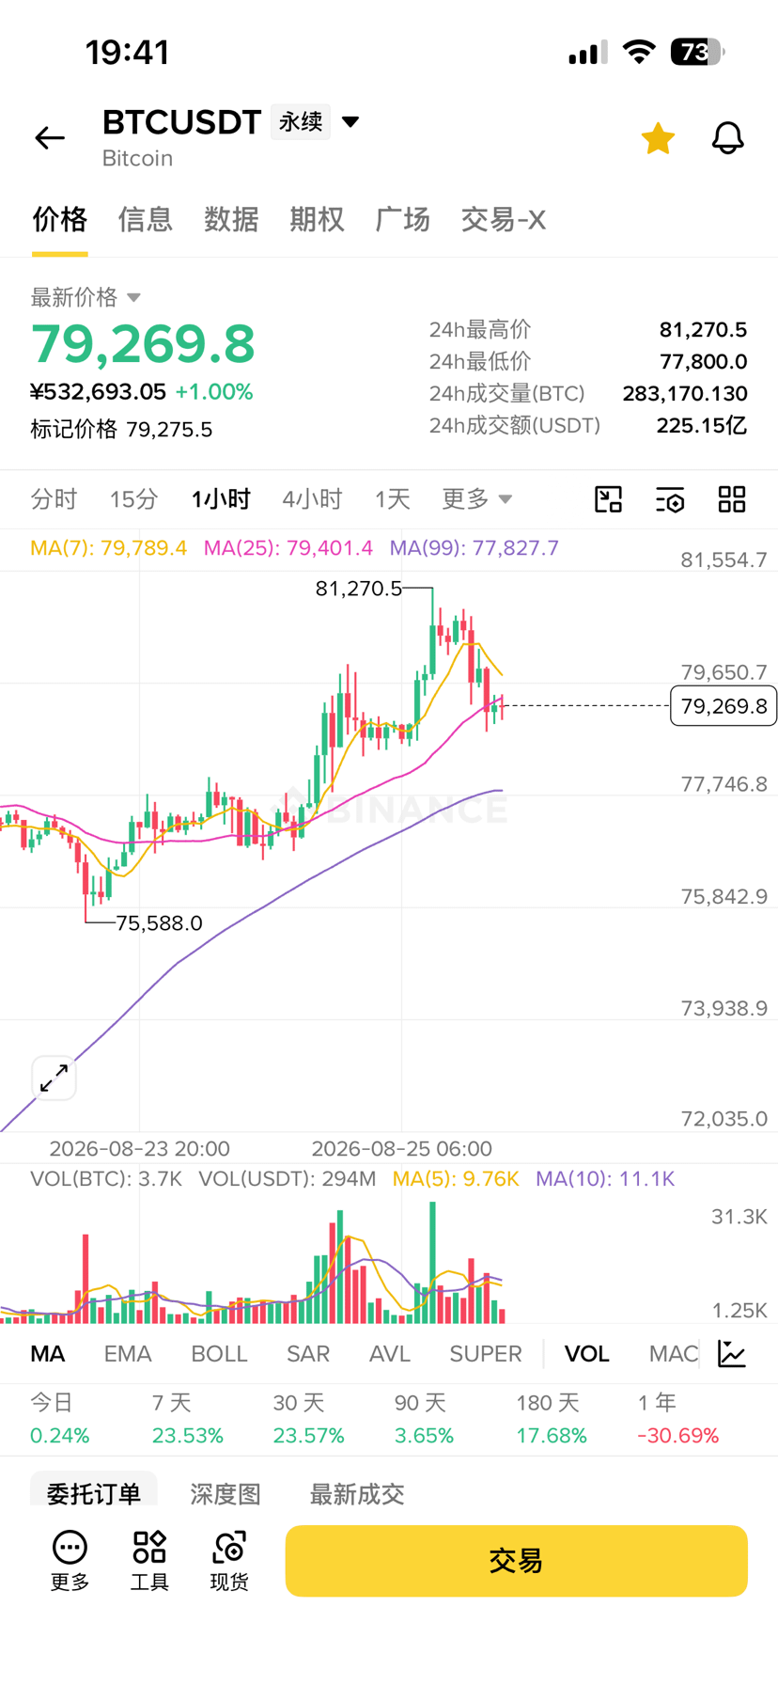778x1685 pixels.
Task: Switch to the 价格 tab
Action: [x=60, y=219]
